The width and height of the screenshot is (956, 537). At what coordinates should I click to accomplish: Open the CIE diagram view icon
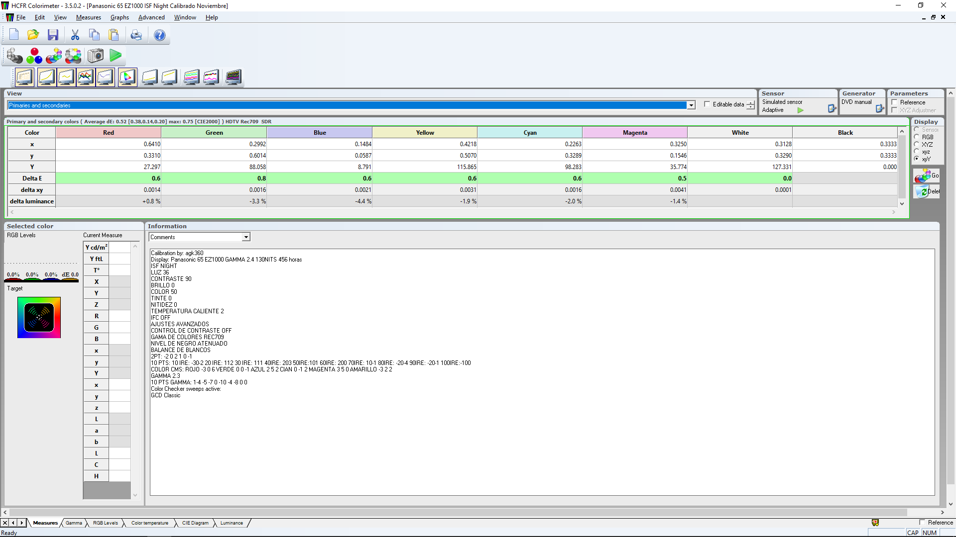[127, 77]
